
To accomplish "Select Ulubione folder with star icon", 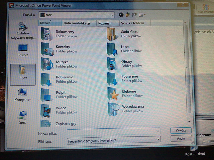I will coord(113,94).
